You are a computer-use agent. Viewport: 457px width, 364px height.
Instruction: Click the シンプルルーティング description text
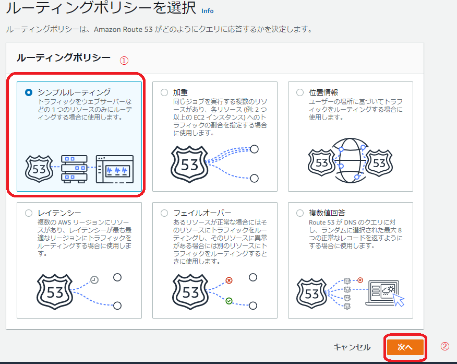click(x=85, y=109)
